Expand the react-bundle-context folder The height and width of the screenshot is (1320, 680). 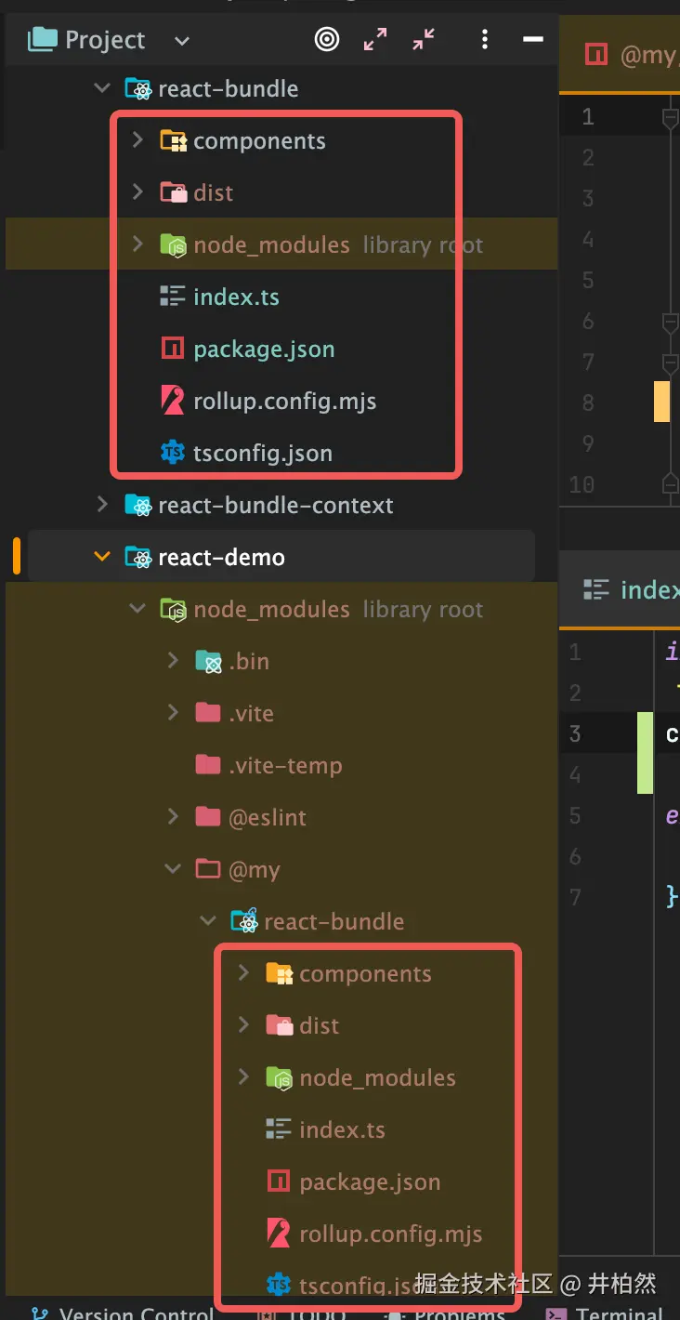coord(102,505)
